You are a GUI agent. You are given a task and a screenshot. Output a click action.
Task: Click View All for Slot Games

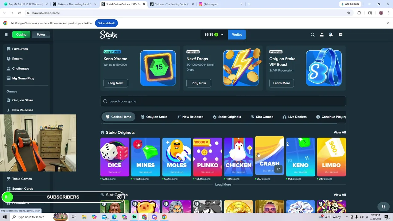[x=340, y=195]
